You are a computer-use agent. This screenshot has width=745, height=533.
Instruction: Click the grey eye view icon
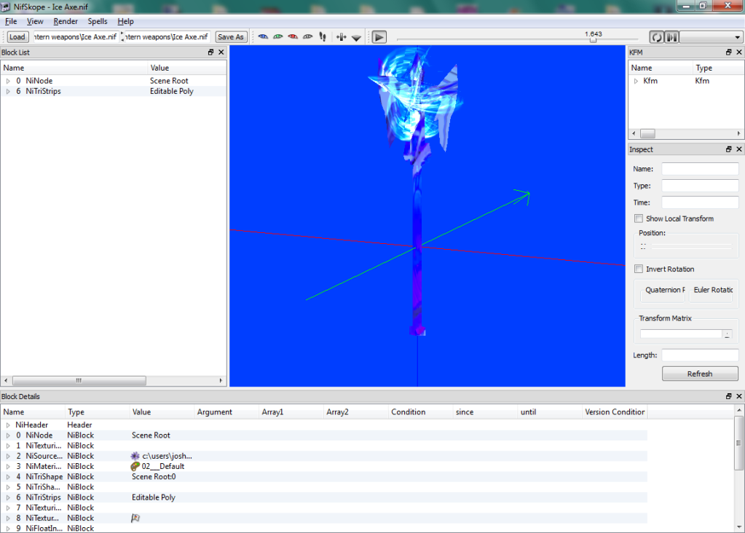(x=307, y=36)
